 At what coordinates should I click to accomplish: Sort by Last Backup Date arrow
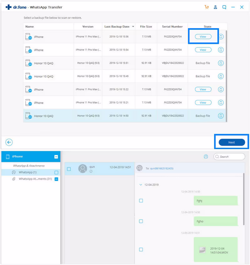pyautogui.click(x=133, y=27)
